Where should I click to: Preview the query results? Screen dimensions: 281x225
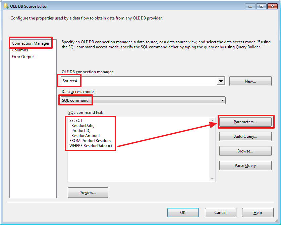tap(88, 192)
